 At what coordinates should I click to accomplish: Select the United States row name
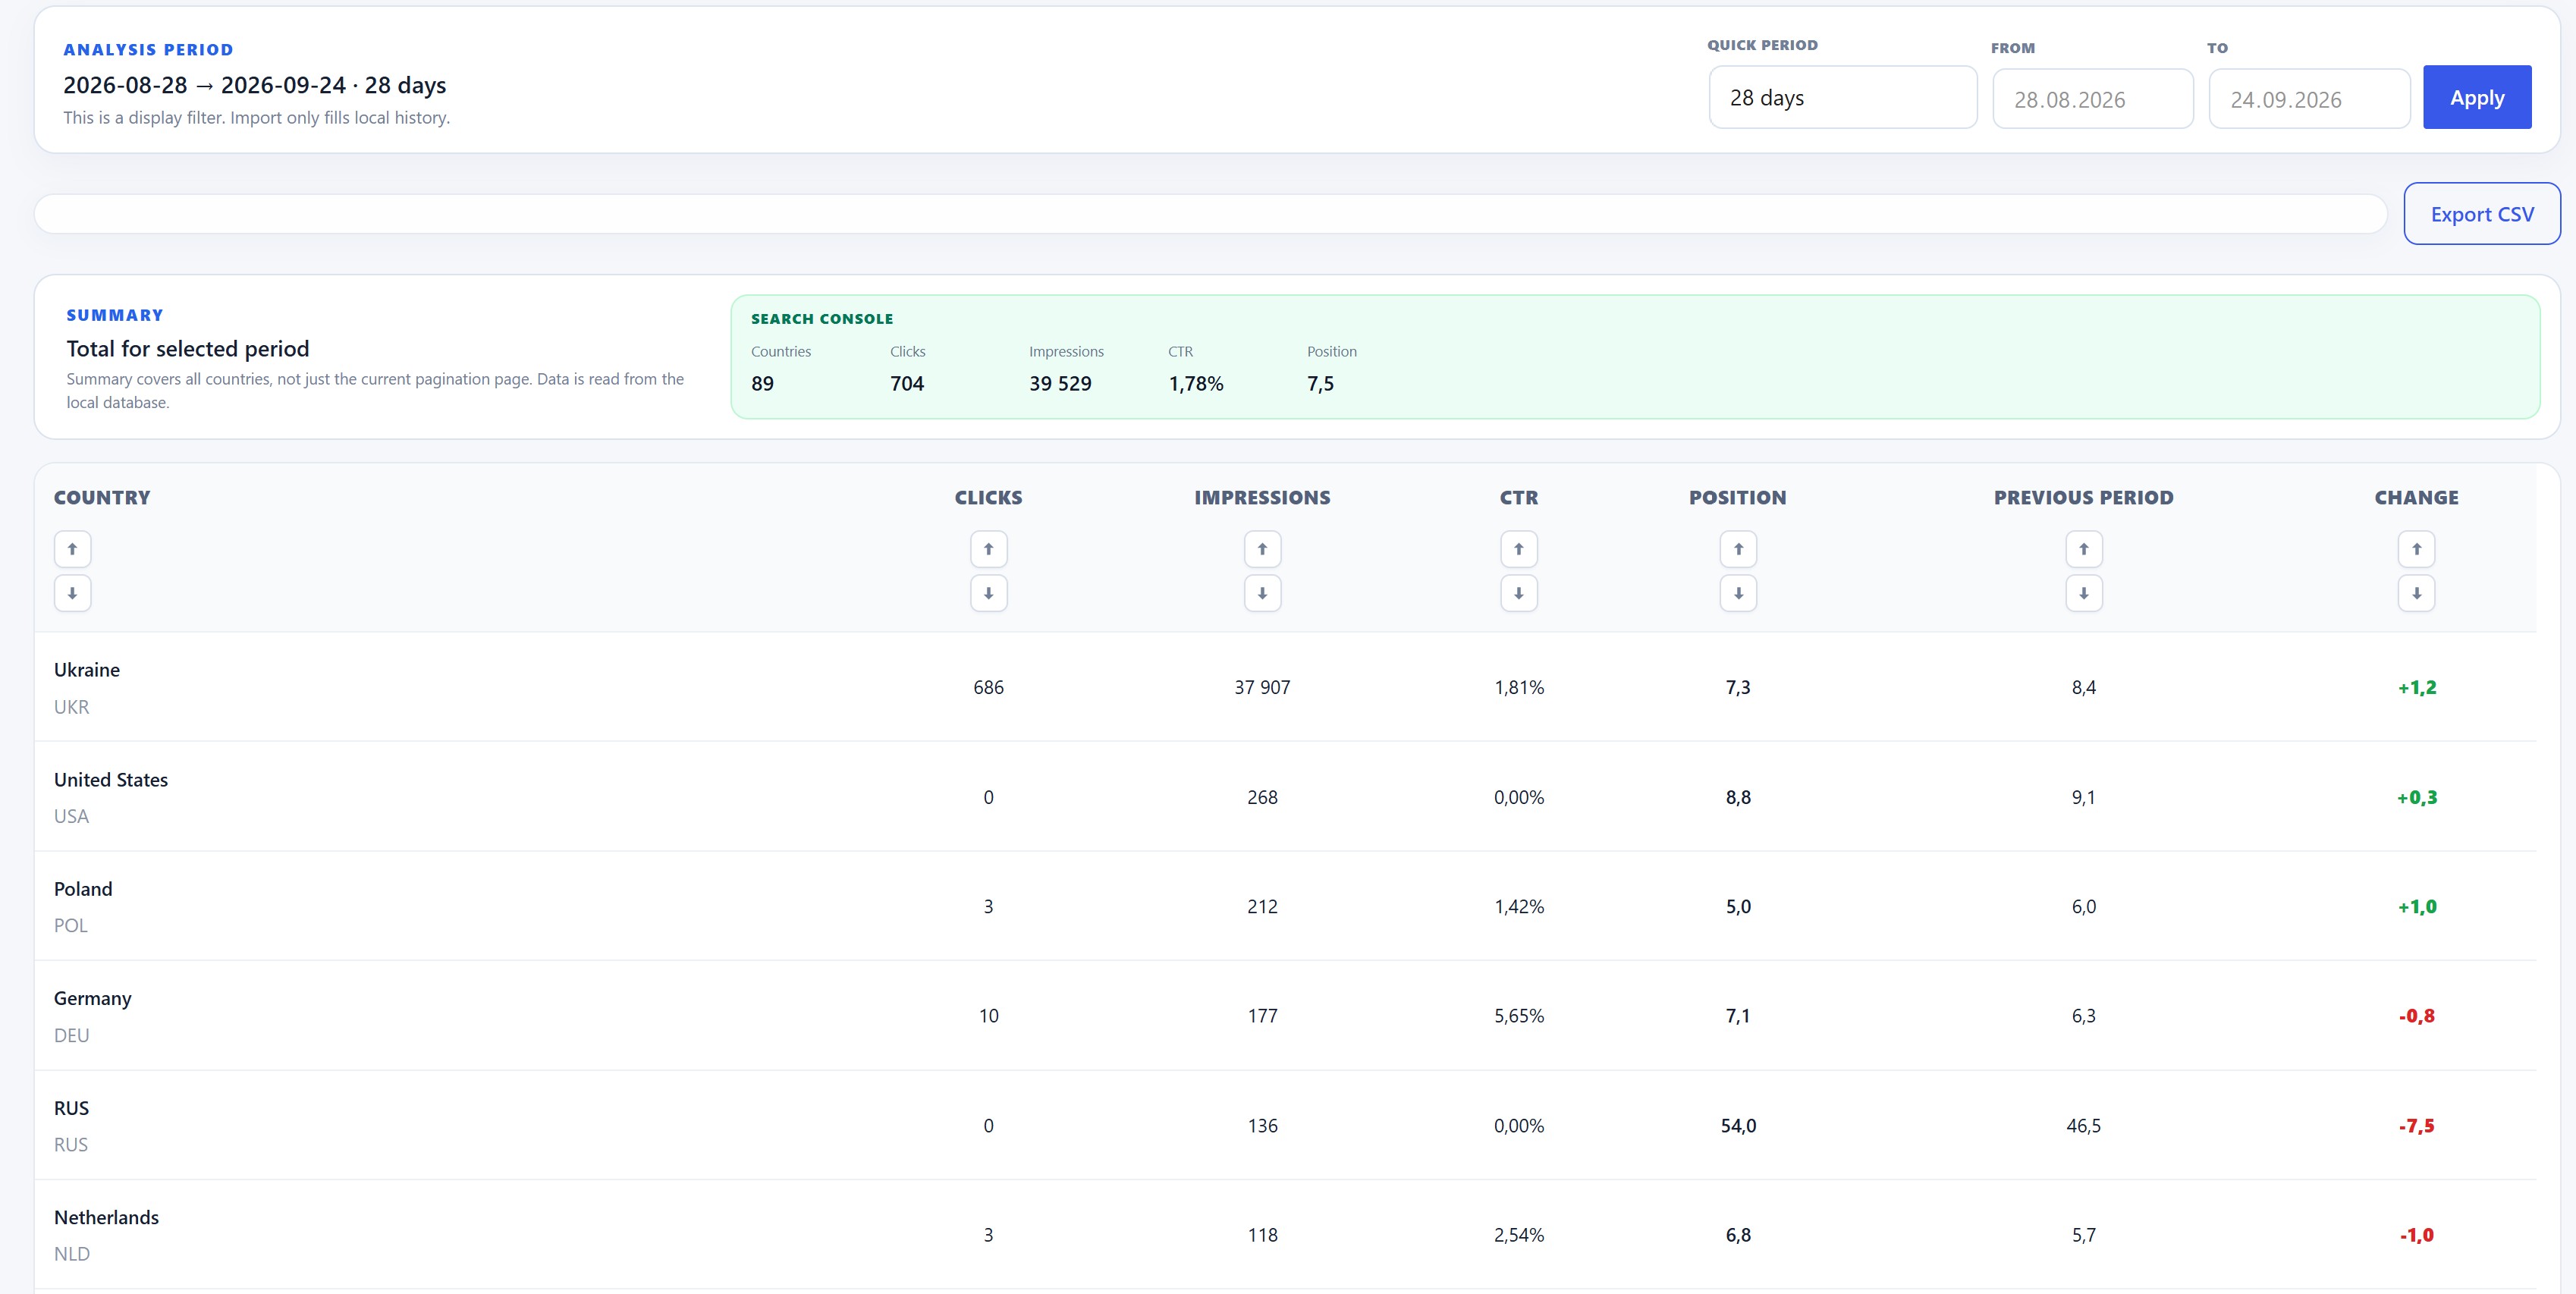tap(111, 780)
